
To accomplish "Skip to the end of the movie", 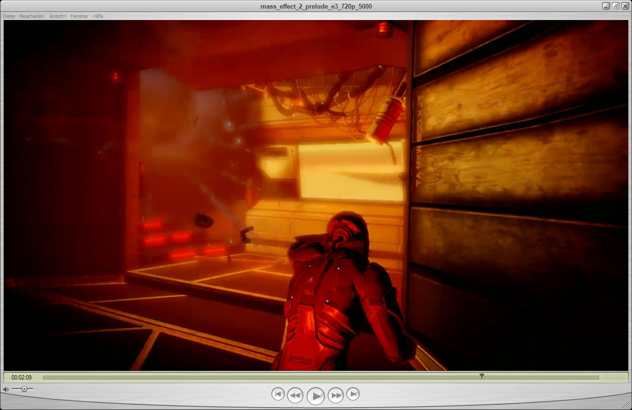I will 353,394.
